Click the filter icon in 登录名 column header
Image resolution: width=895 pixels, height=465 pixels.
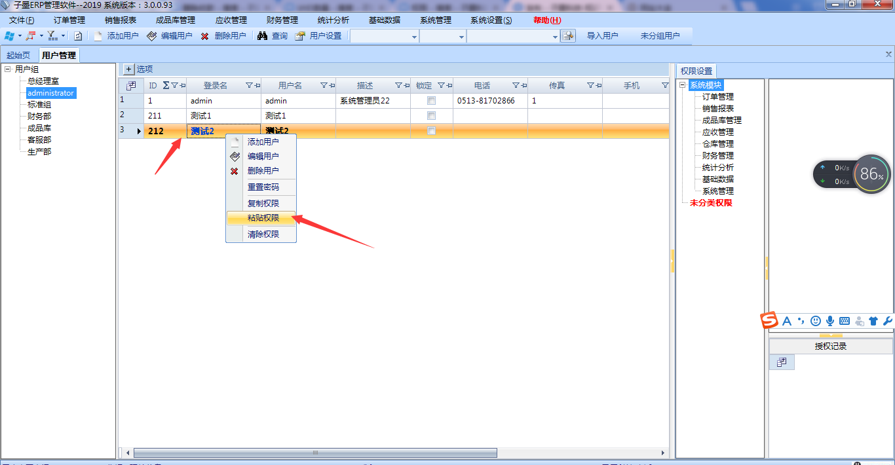click(249, 86)
